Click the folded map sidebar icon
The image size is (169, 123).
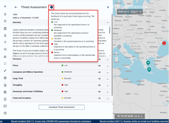pyautogui.click(x=5, y=78)
